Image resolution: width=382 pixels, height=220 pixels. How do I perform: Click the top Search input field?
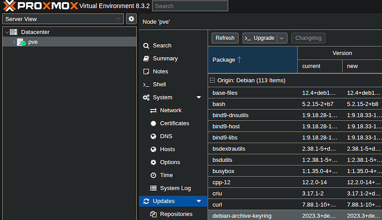coord(190,6)
